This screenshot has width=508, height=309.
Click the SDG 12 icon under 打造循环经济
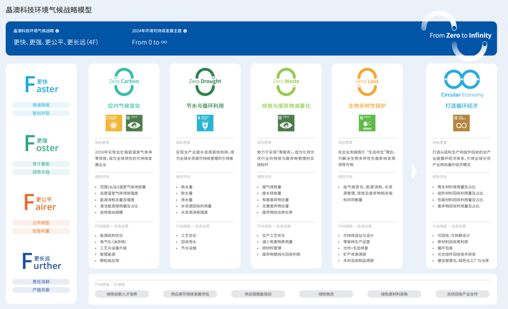tap(461, 123)
